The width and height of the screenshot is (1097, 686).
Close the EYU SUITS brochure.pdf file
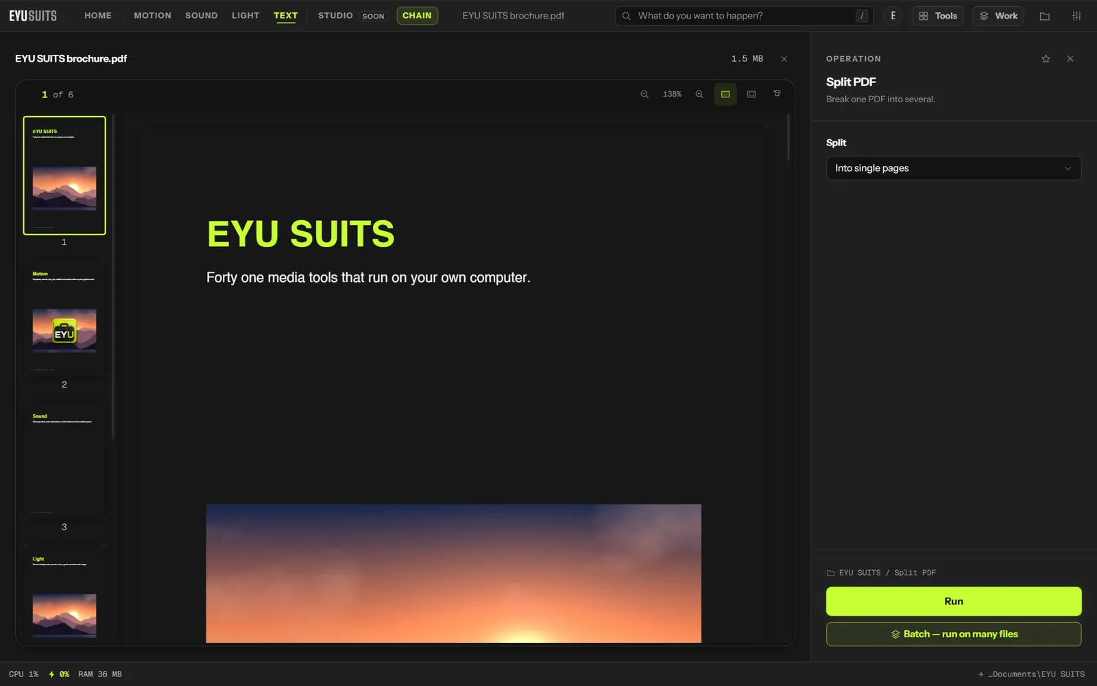[x=784, y=59]
